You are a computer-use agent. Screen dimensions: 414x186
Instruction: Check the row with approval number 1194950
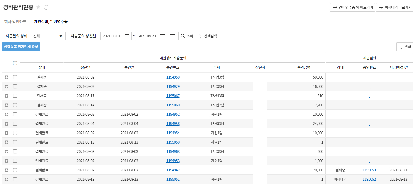click(15, 77)
